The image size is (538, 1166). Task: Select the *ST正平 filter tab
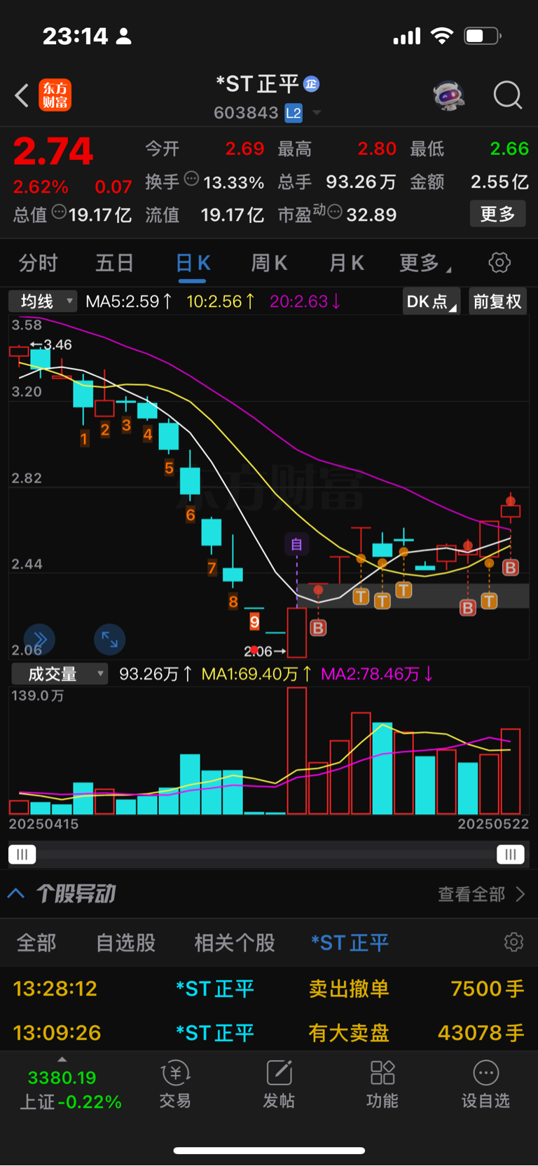[350, 942]
